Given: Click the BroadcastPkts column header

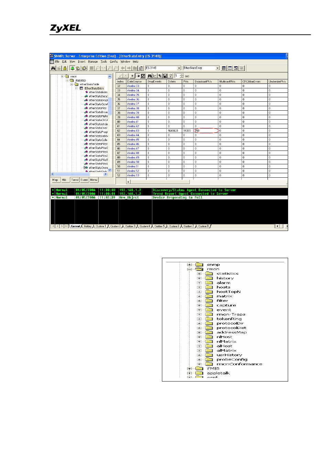Looking at the screenshot, I should (x=206, y=81).
